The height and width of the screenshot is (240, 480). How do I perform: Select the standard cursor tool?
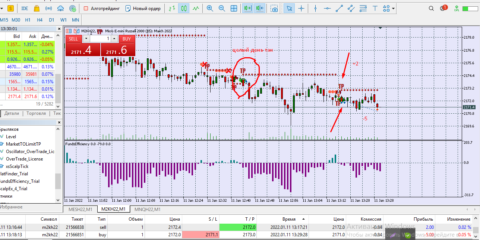pos(289,8)
